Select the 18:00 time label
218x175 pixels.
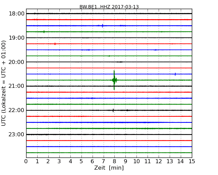(16, 14)
